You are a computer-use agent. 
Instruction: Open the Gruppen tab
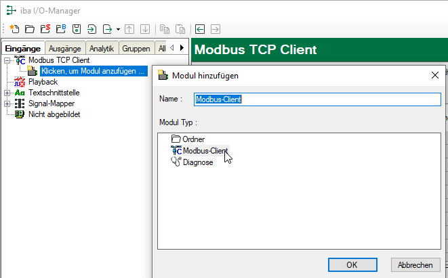click(x=136, y=49)
